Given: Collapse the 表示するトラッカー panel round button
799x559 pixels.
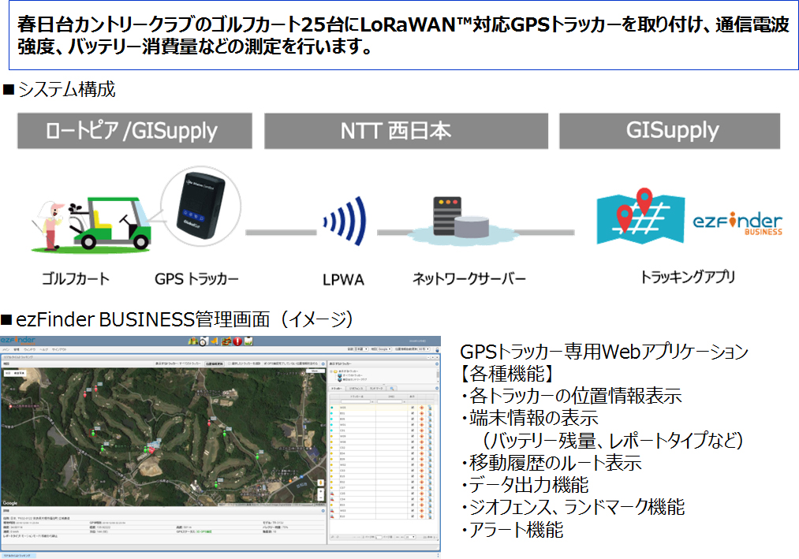Looking at the screenshot, I should 437,363.
